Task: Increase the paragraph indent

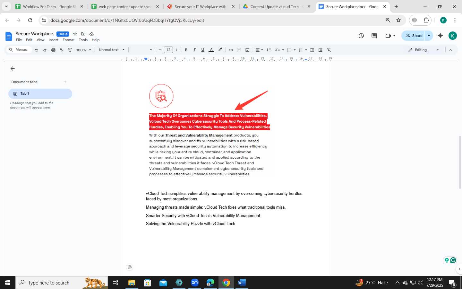Action: tap(320, 50)
